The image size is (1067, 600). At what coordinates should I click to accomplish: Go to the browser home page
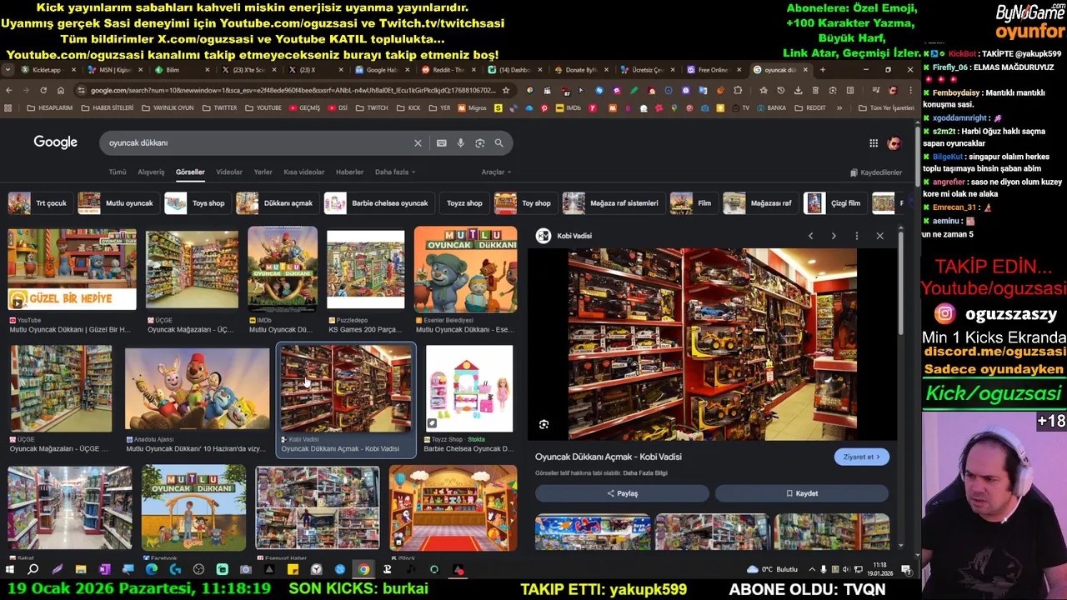61,90
